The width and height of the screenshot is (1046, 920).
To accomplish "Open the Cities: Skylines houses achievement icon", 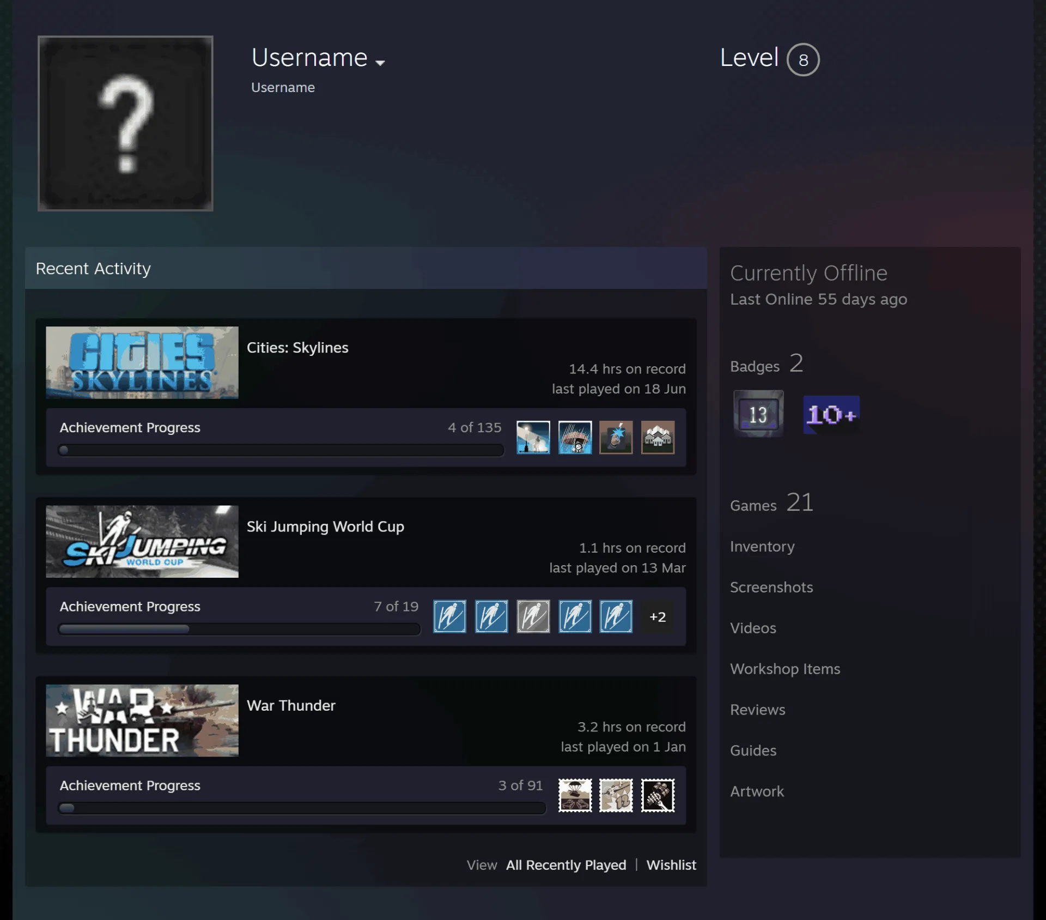I will tap(658, 437).
